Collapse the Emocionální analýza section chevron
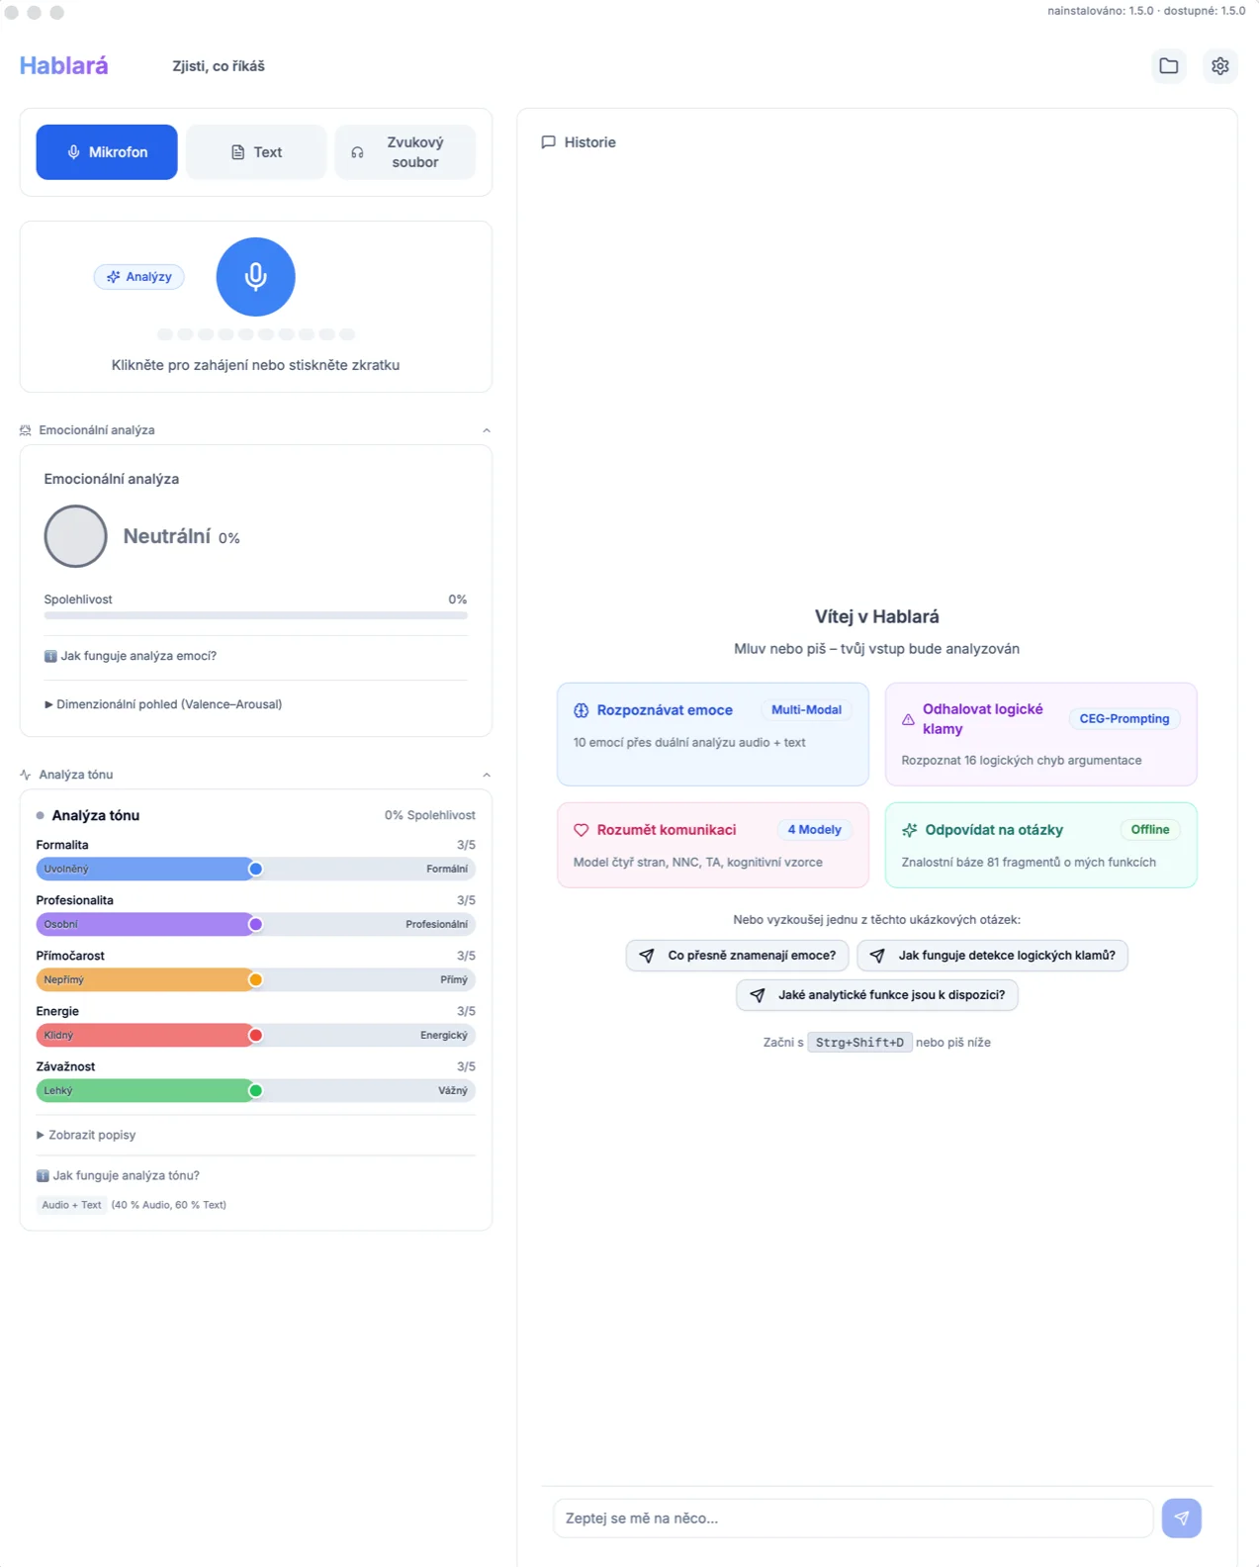The image size is (1259, 1567). pyautogui.click(x=486, y=430)
